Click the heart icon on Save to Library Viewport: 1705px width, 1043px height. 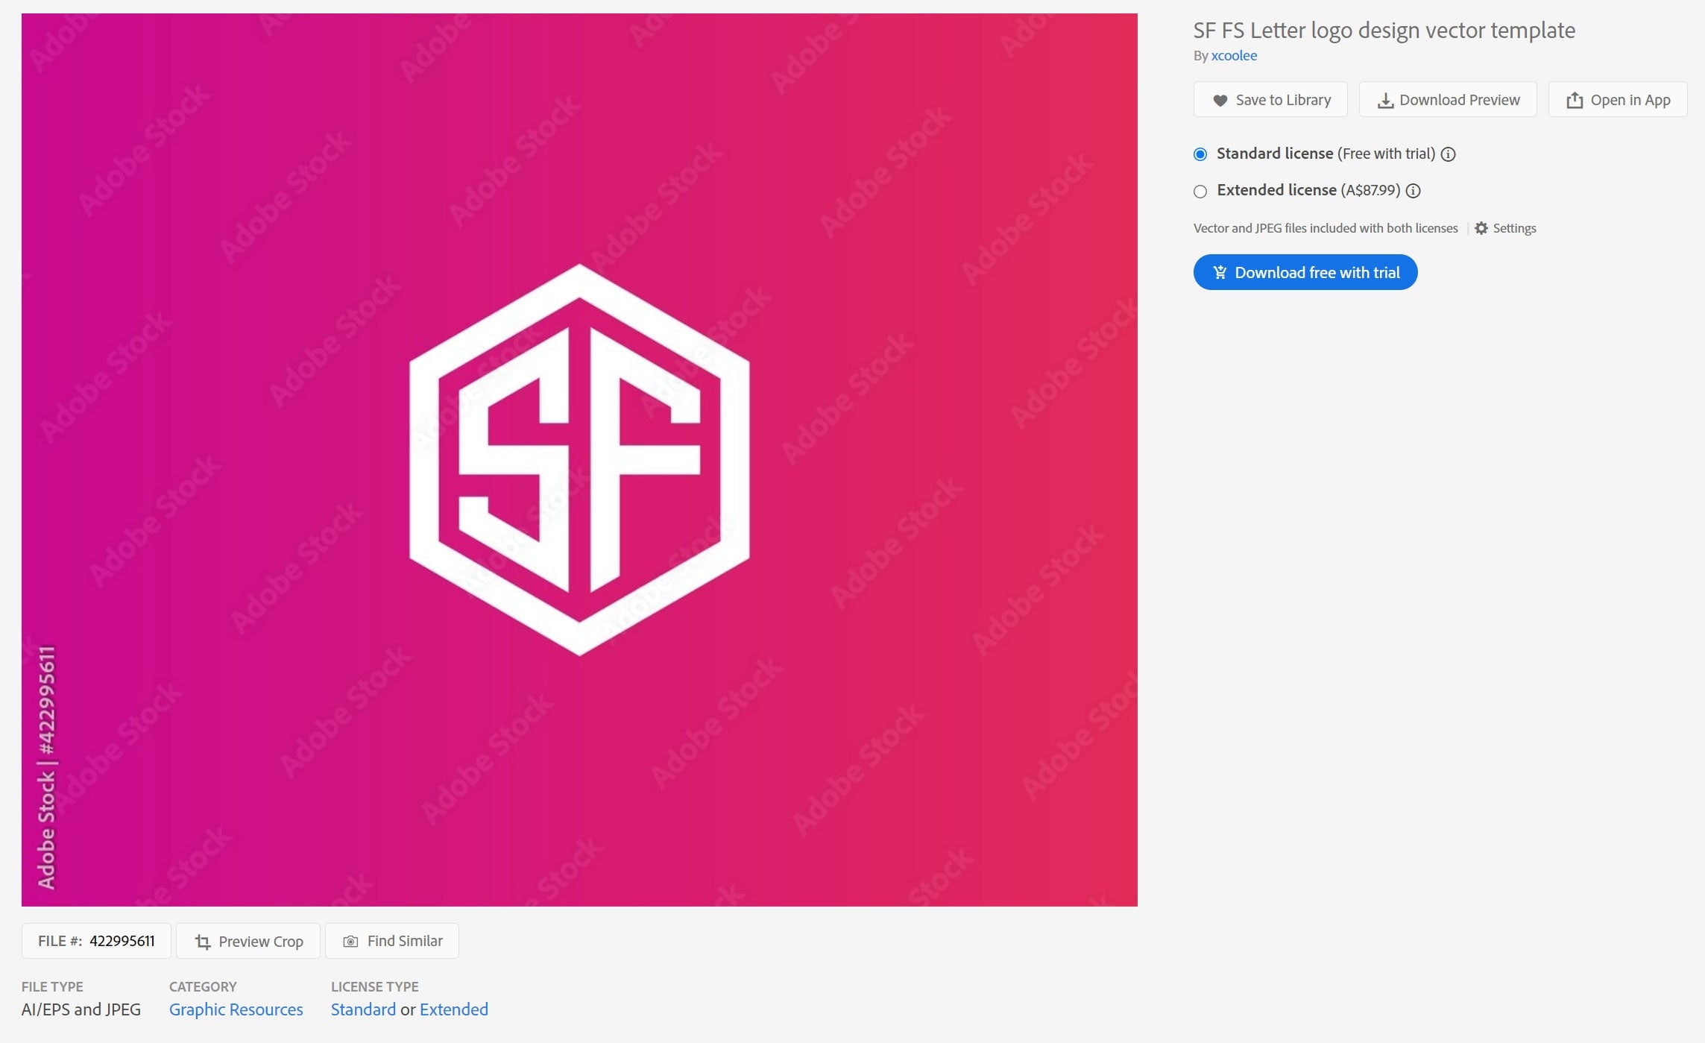pyautogui.click(x=1220, y=100)
